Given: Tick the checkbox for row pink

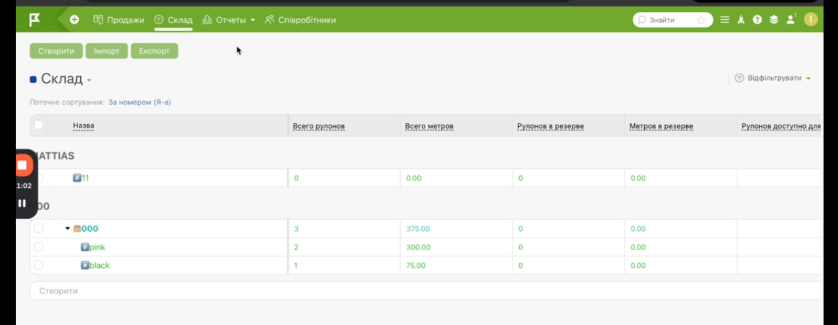Looking at the screenshot, I should pyautogui.click(x=38, y=247).
